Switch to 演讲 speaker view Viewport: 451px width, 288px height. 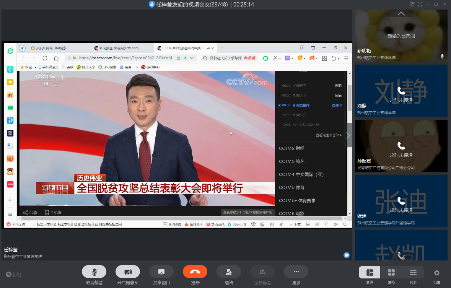(x=370, y=272)
